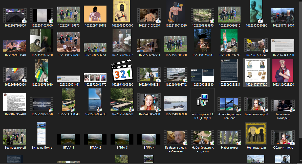The height and width of the screenshot is (164, 302).
Task: Select the image Без предателей
Action: coord(15,137)
